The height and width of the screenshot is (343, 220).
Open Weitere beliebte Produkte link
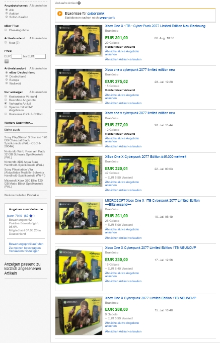[22, 195]
